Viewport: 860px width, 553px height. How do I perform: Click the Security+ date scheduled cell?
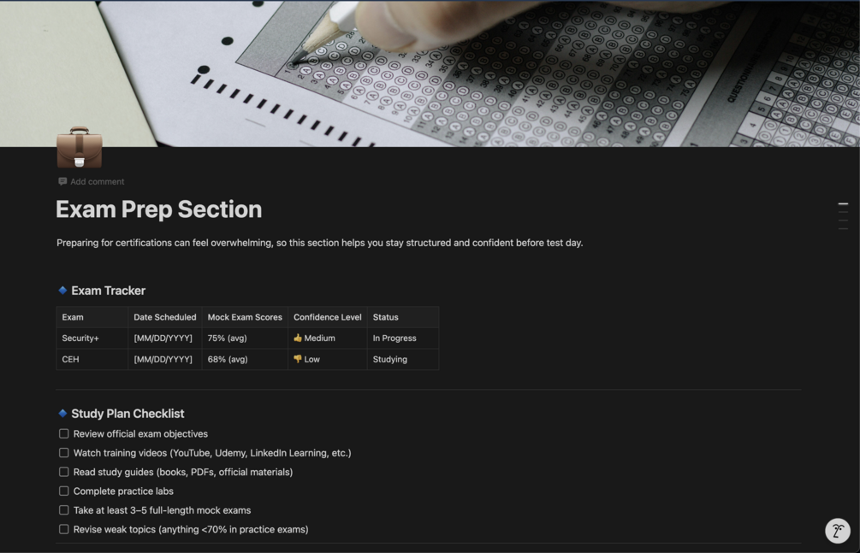[163, 338]
